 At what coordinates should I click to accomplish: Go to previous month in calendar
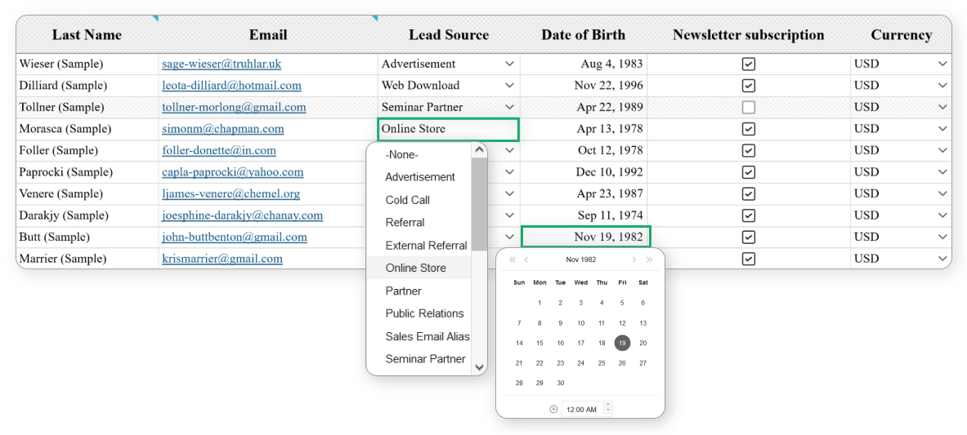(526, 260)
